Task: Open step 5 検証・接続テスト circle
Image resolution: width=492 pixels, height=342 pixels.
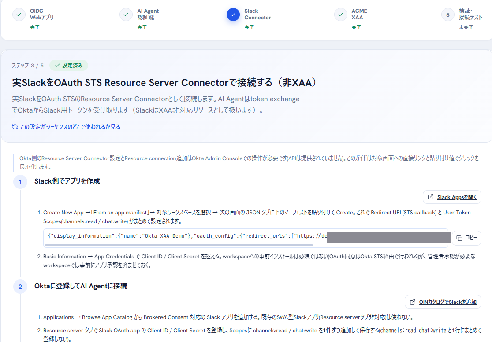Action: click(448, 15)
